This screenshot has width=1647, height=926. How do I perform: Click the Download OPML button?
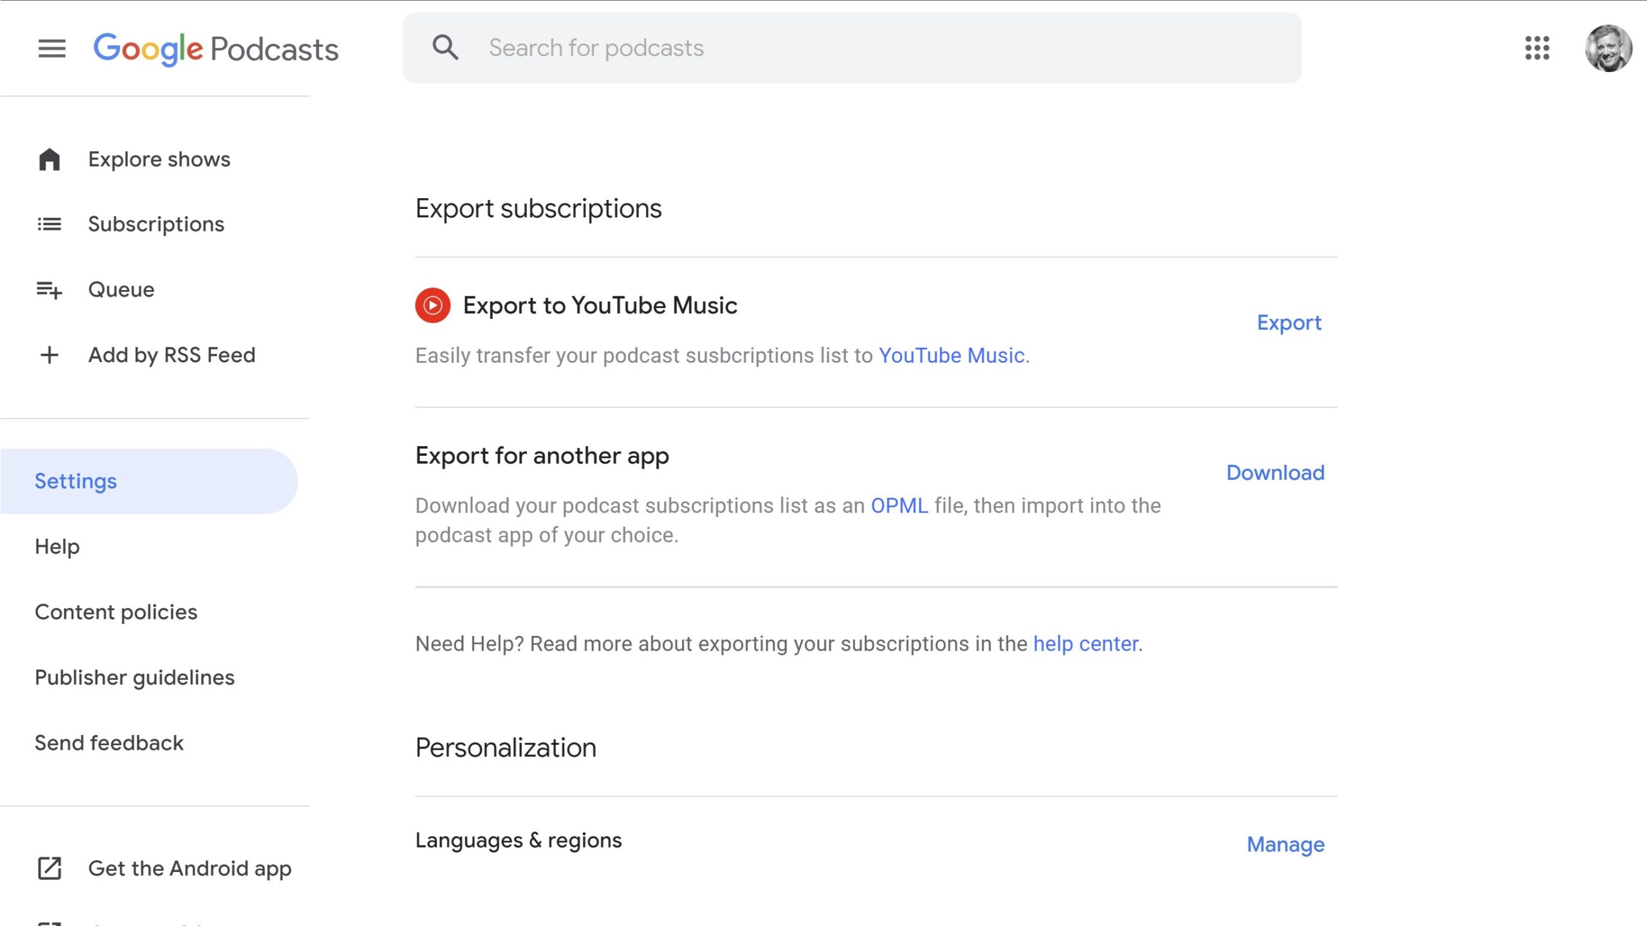point(1275,473)
